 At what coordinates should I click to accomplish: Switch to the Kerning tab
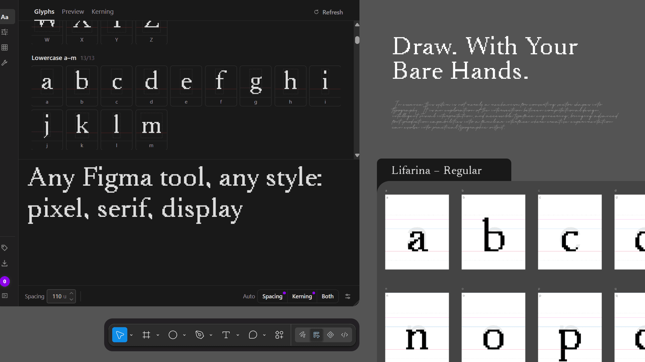click(102, 12)
